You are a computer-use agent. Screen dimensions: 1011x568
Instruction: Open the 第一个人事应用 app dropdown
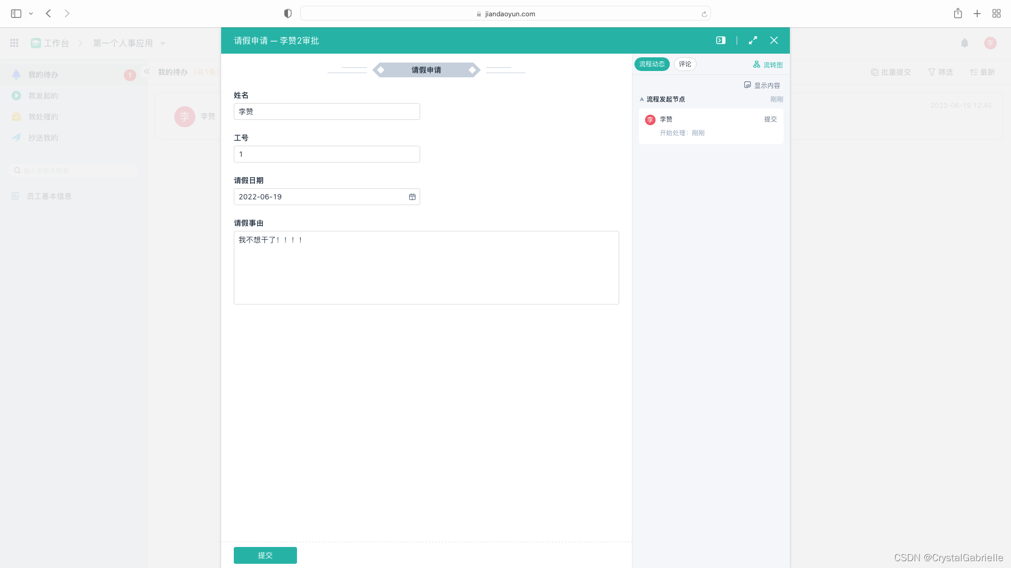coord(163,44)
